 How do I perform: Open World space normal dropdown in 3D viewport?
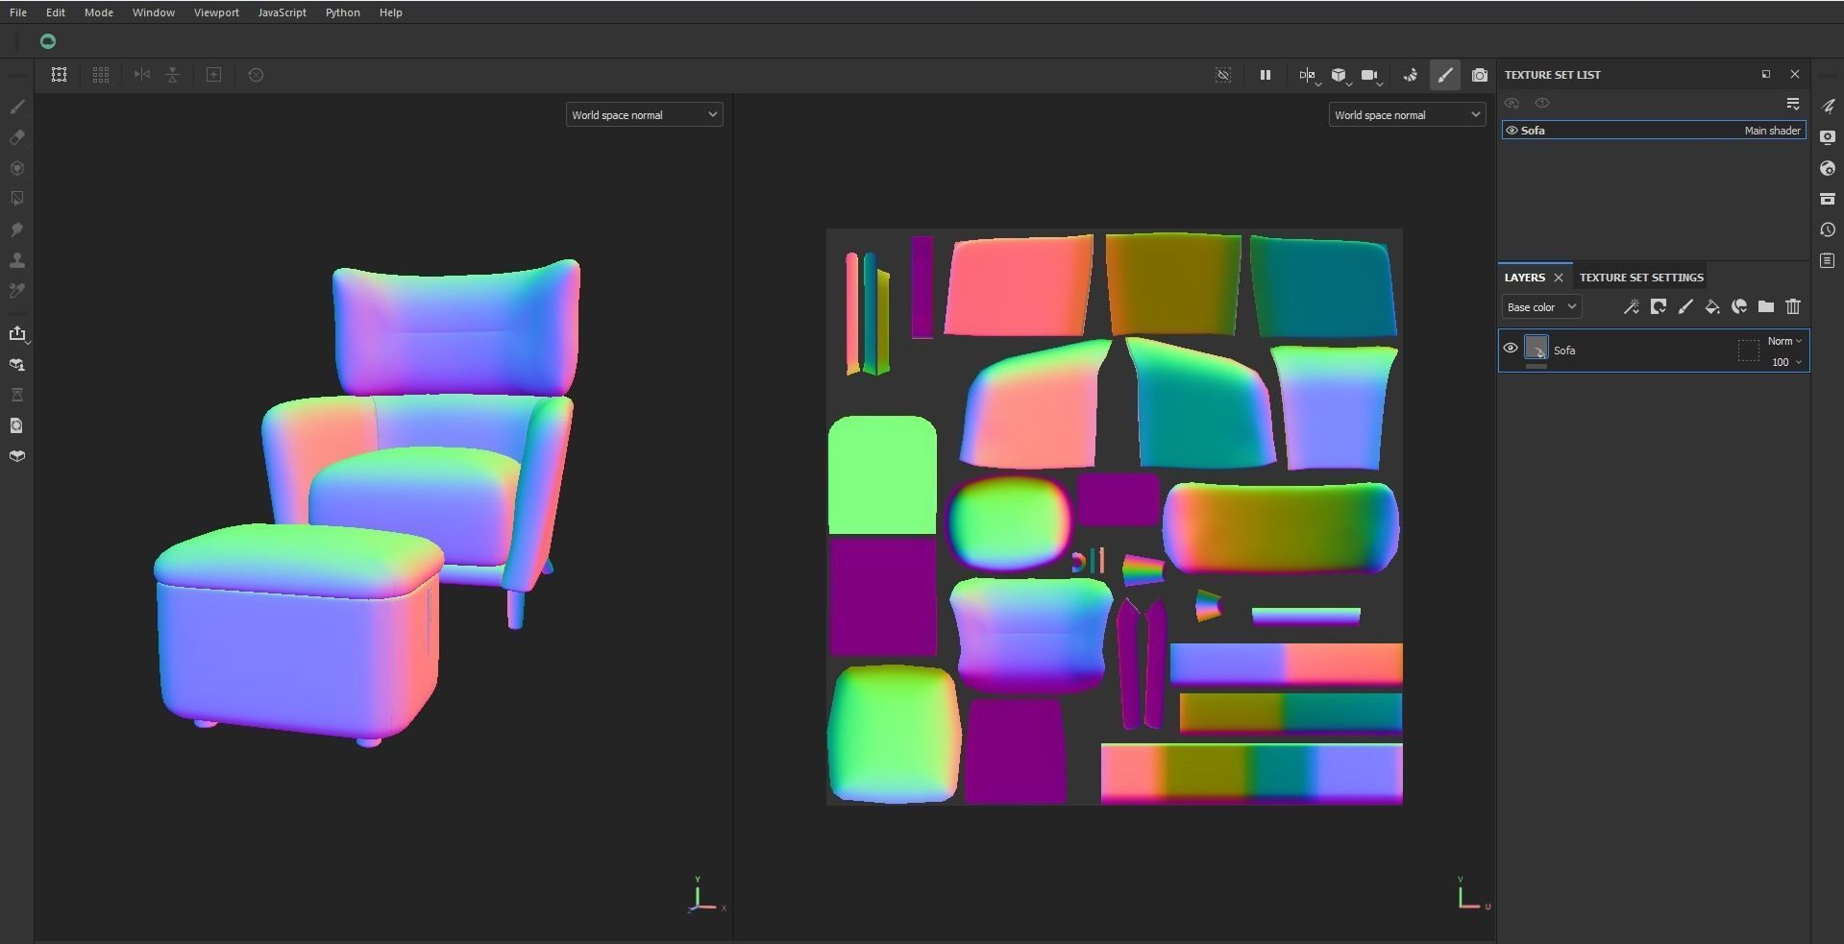644,115
